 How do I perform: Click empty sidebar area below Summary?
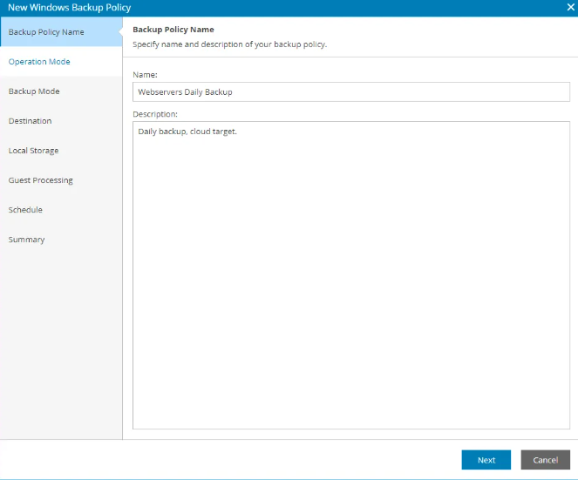click(61, 348)
